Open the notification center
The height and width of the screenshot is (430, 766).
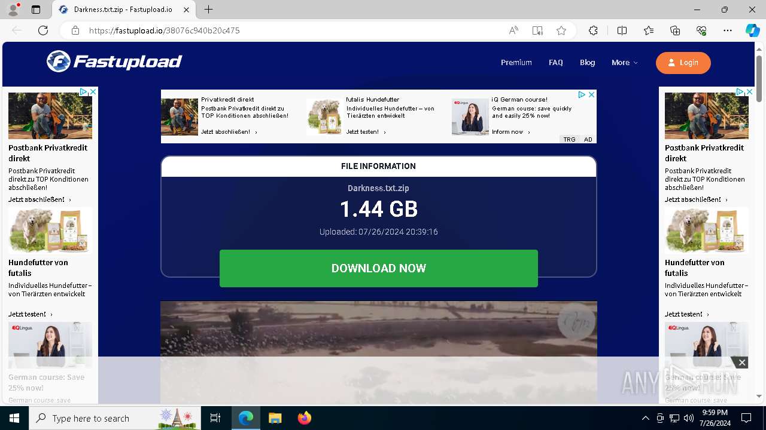[x=746, y=418]
